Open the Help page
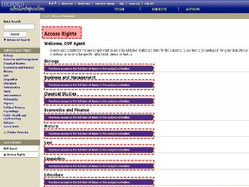The height and width of the screenshot is (187, 249). pyautogui.click(x=122, y=3)
